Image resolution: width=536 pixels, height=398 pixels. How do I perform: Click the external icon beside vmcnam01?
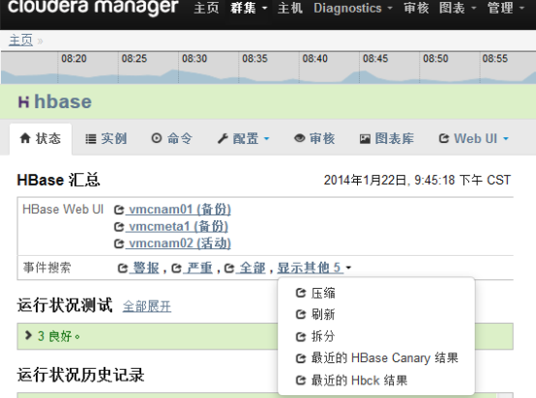(119, 210)
